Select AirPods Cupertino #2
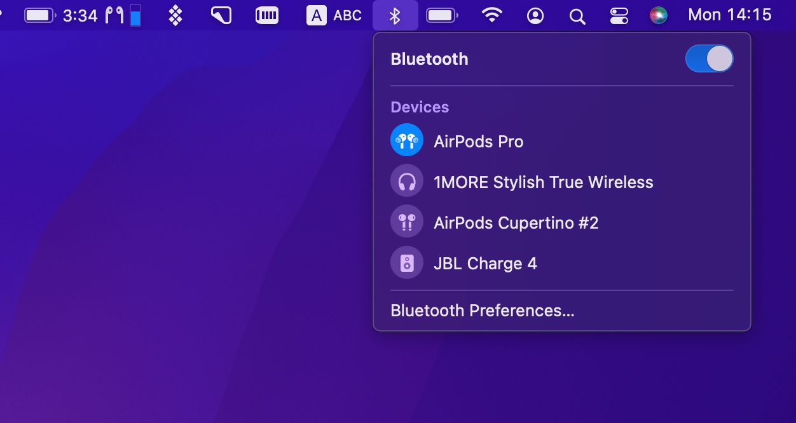Image resolution: width=796 pixels, height=423 pixels. (562, 223)
